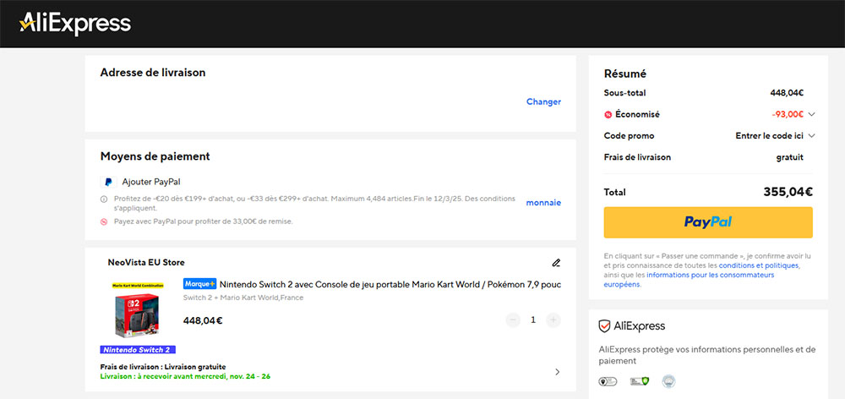845x399 pixels.
Task: Click the AliExpress logo in header
Action: click(75, 23)
